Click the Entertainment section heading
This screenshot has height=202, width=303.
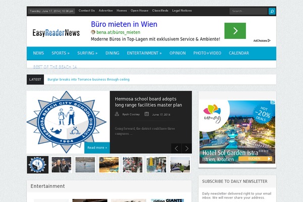pyautogui.click(x=47, y=186)
